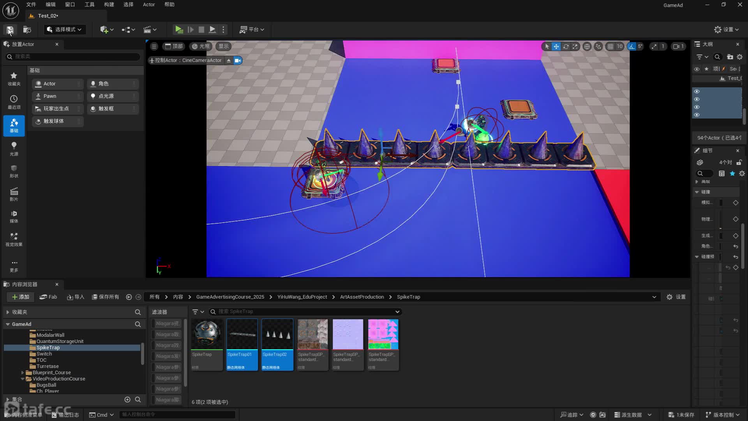Viewport: 748px width, 421px height.
Task: Open the Platforms dropdown in toolbar
Action: click(252, 30)
